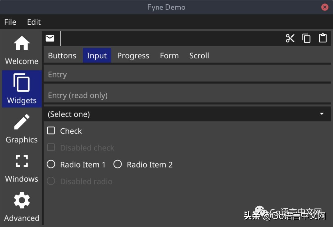Open the File menu
Image resolution: width=333 pixels, height=227 pixels.
pyautogui.click(x=10, y=22)
